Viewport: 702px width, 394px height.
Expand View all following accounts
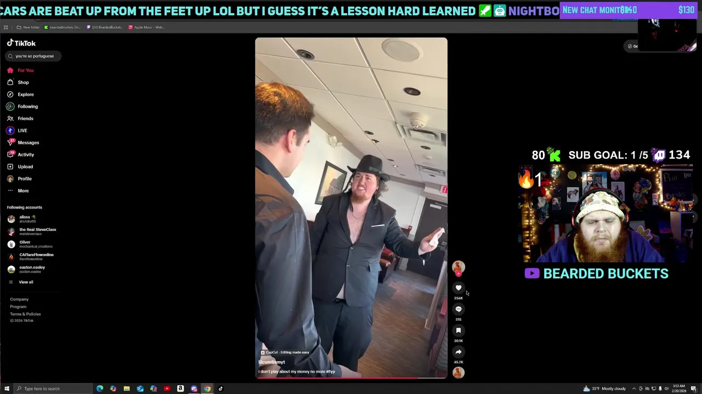pos(21,282)
